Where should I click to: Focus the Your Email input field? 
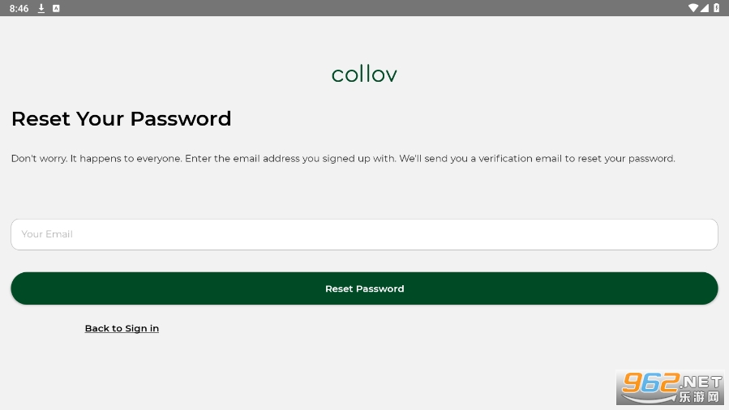pos(364,234)
